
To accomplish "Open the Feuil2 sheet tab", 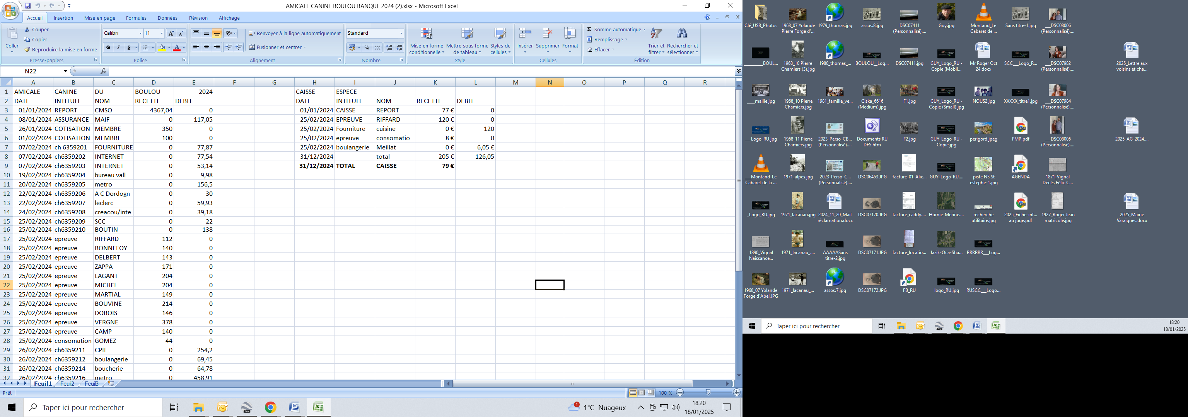I will 67,383.
